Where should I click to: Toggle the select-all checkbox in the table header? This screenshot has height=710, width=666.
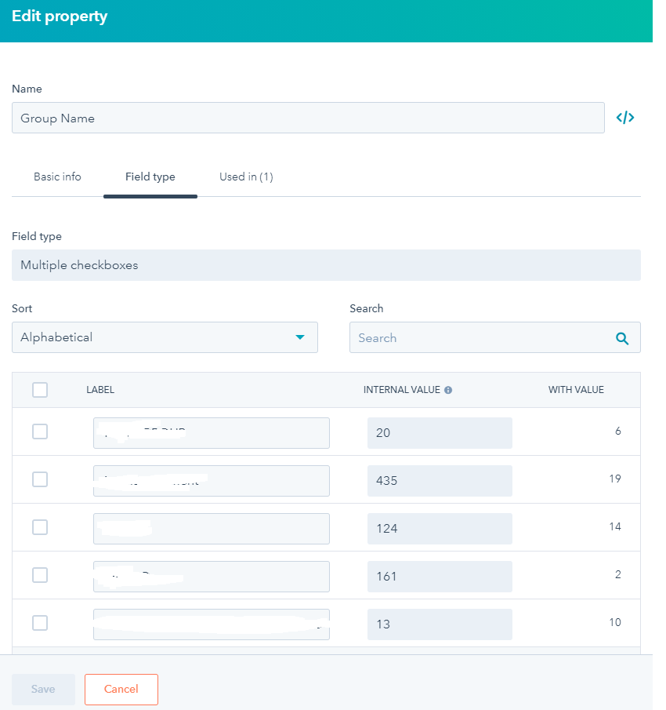[x=40, y=390]
